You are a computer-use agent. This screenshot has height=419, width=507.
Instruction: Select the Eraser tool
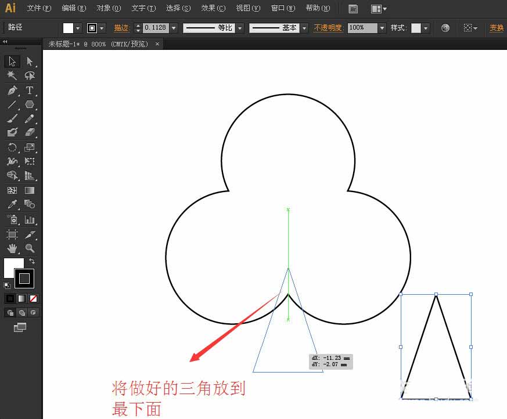pyautogui.click(x=30, y=132)
